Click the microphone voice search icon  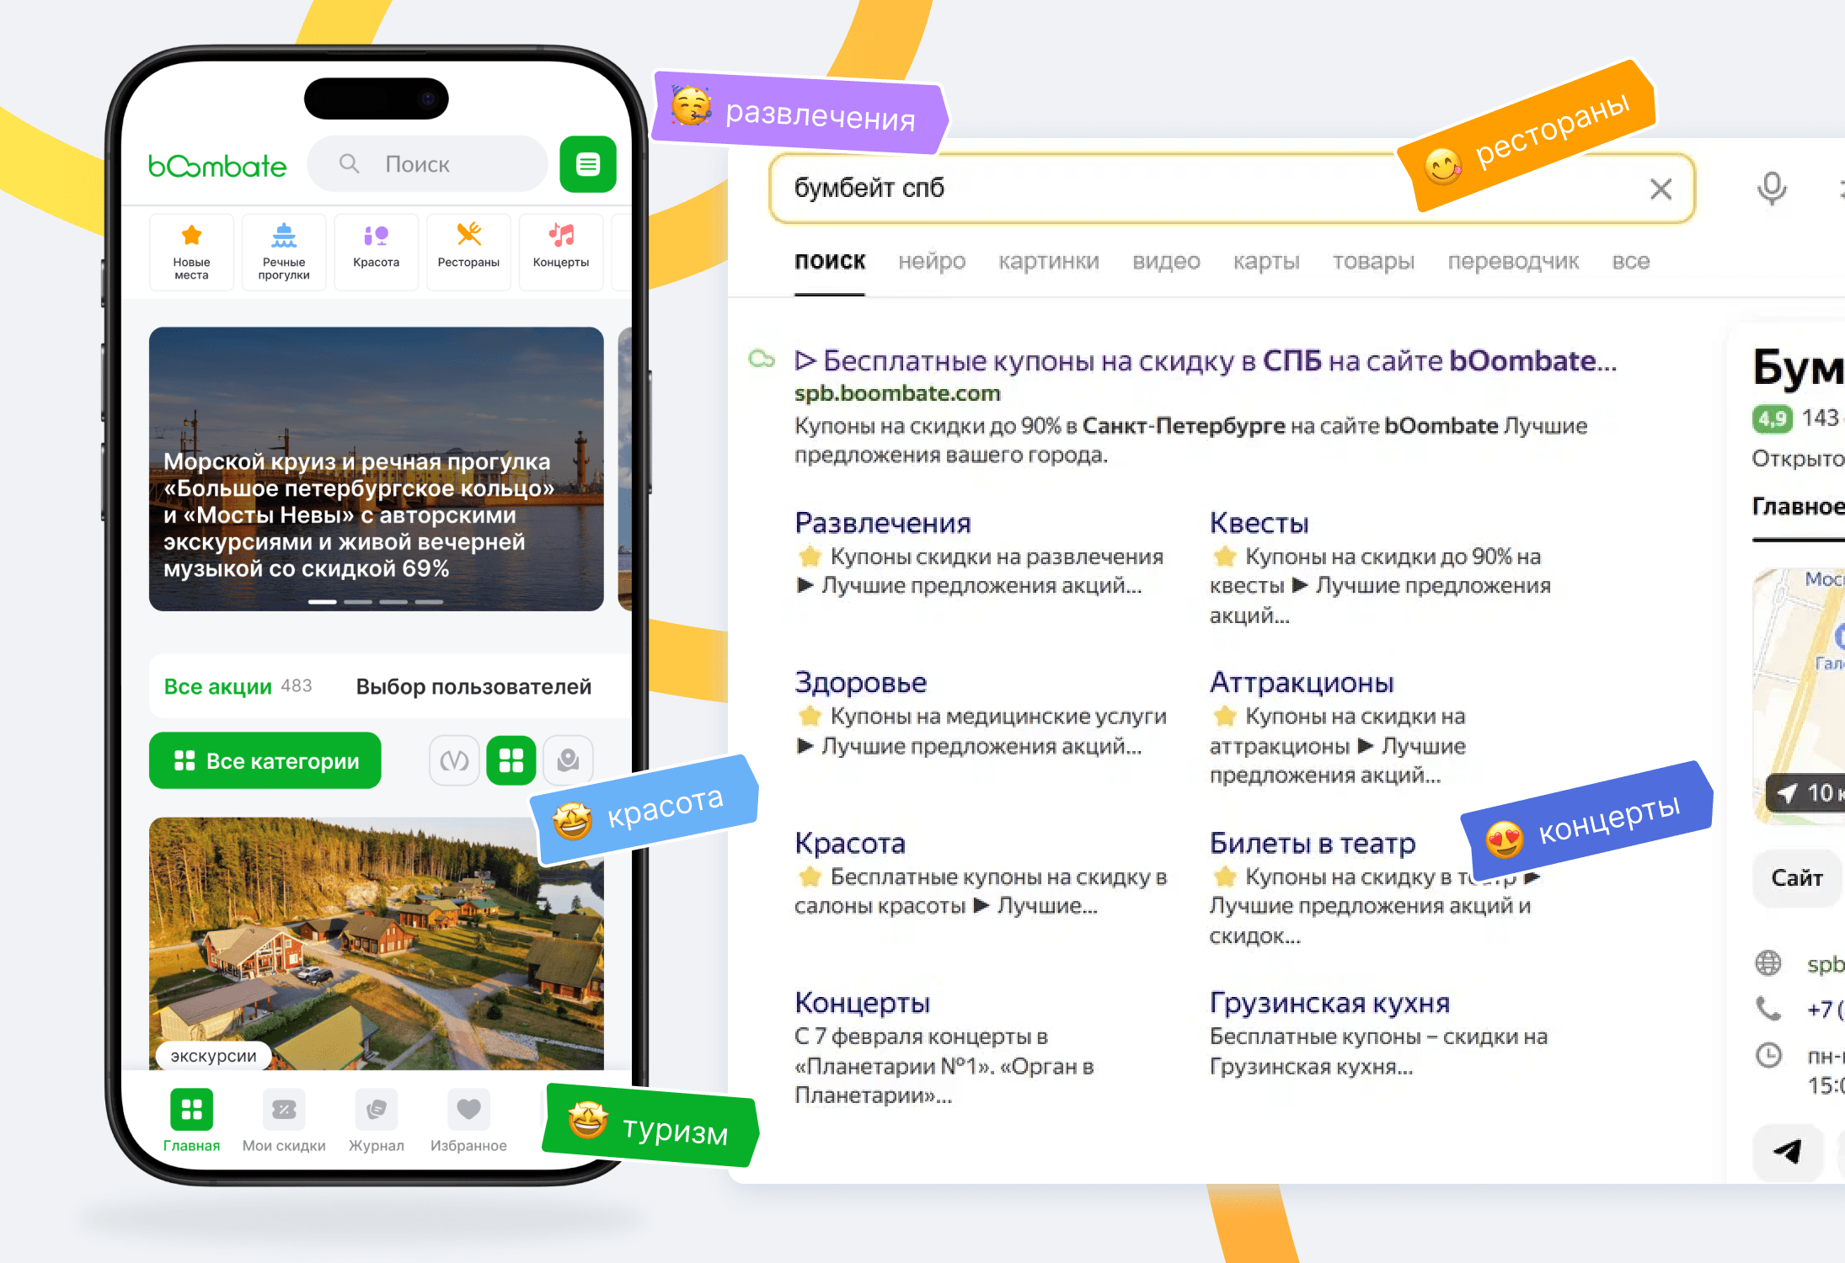tap(1772, 189)
